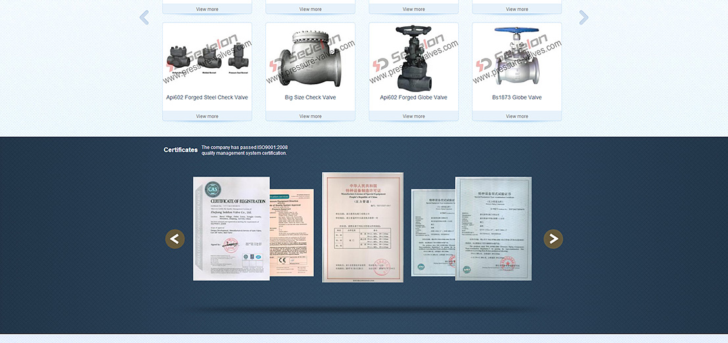Click the product carousel right arrow
The image size is (728, 343).
click(x=583, y=18)
